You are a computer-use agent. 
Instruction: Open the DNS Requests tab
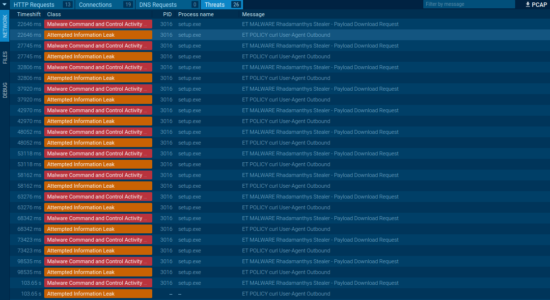167,4
